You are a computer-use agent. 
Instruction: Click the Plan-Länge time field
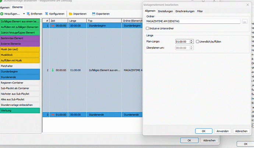[x=182, y=42]
